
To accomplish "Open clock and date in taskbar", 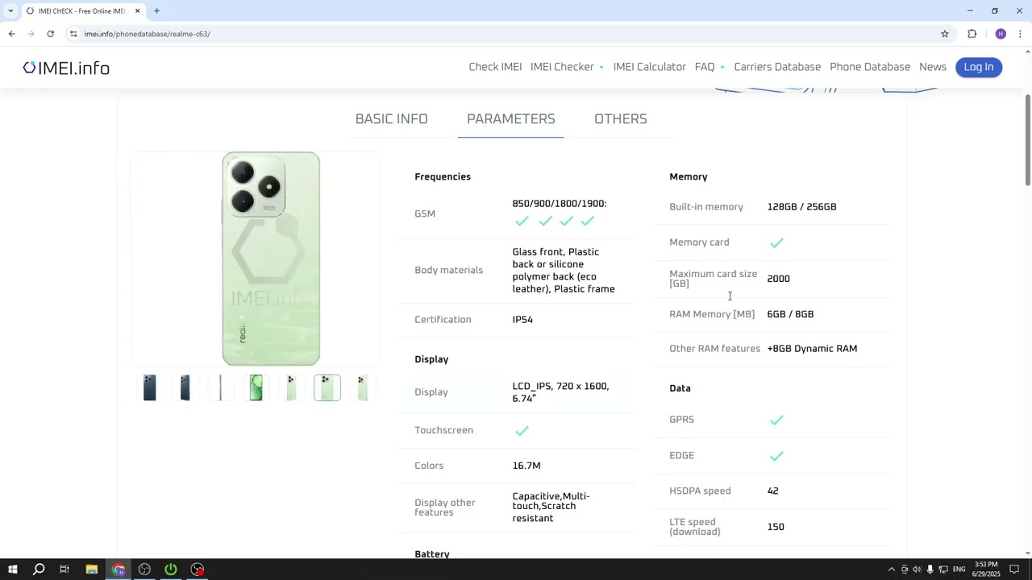I will [x=985, y=570].
